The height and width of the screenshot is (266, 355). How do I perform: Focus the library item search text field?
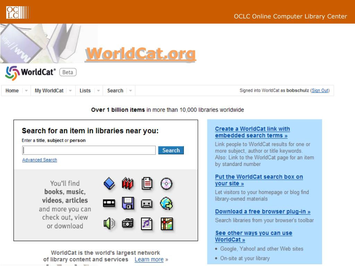point(89,150)
